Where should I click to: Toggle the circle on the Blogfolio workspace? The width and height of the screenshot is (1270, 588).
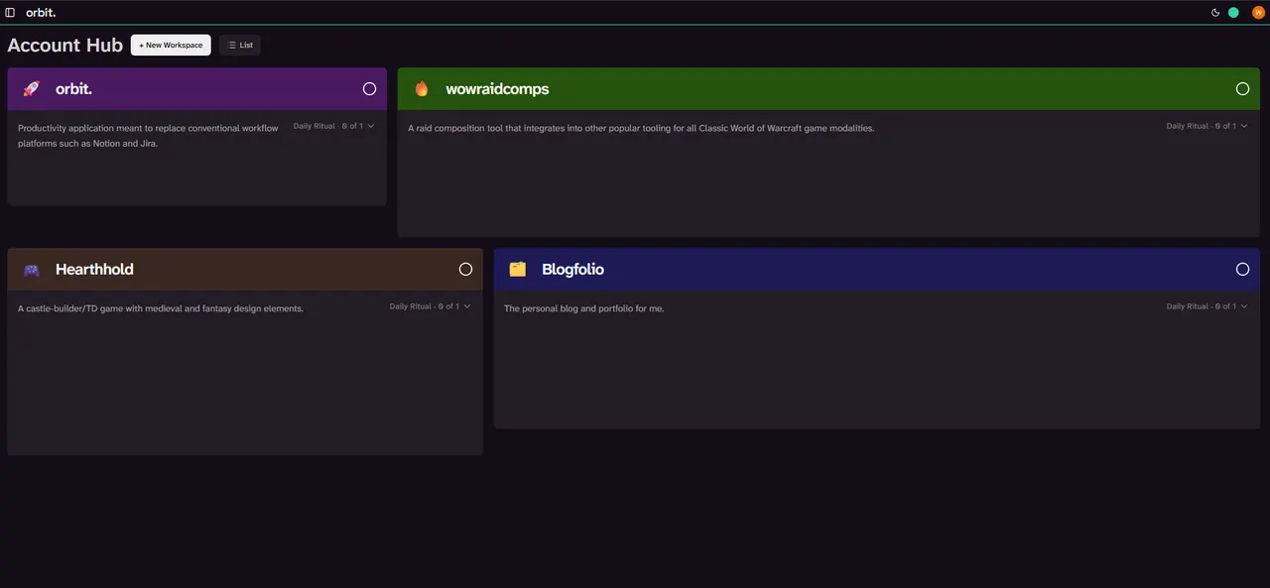[1242, 270]
